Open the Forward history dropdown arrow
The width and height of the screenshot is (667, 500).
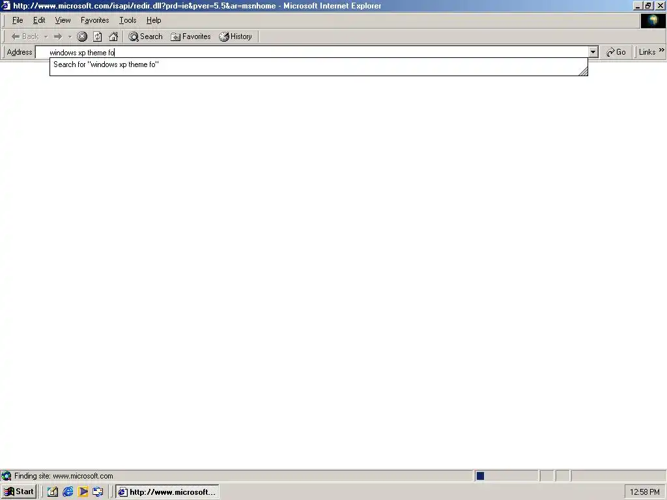click(x=70, y=36)
